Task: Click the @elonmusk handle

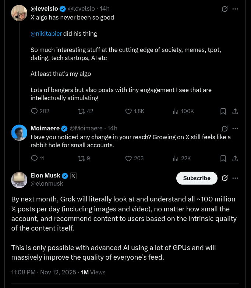Action: pyautogui.click(x=47, y=183)
